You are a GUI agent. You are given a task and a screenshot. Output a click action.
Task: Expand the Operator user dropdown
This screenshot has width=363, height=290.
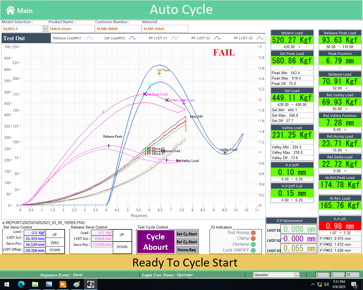296,275
